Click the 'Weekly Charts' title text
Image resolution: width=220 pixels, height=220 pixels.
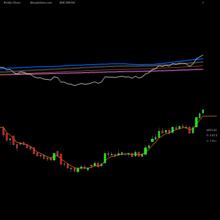pos(12,3)
